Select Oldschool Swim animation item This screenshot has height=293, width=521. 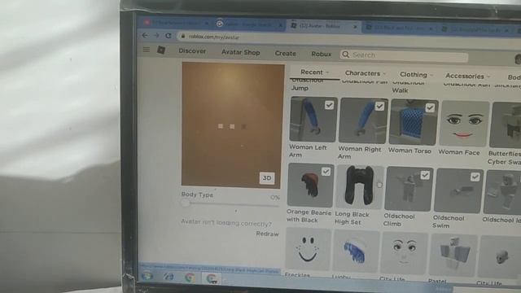pos(458,190)
